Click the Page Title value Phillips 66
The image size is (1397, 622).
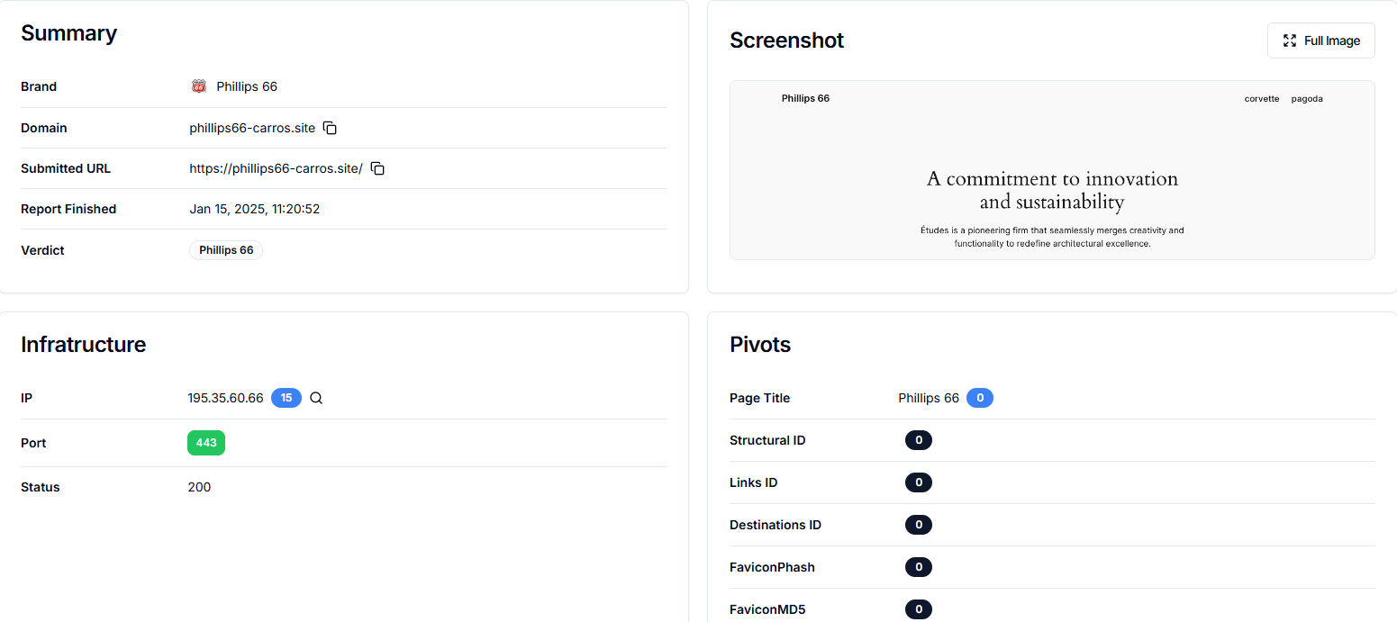tap(929, 398)
